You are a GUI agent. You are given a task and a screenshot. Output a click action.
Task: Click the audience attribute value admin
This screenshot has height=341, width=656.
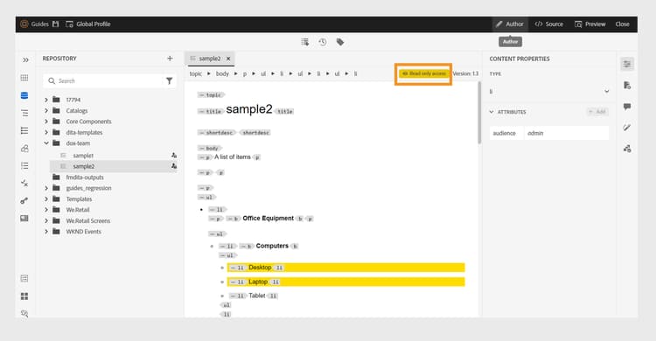[567, 133]
